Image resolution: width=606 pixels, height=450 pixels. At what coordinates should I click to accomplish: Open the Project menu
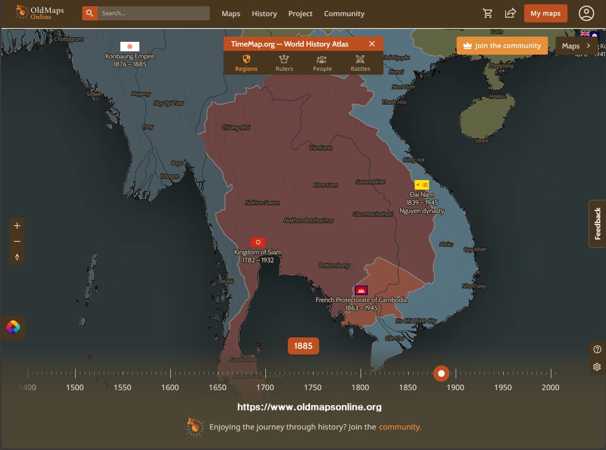(300, 13)
